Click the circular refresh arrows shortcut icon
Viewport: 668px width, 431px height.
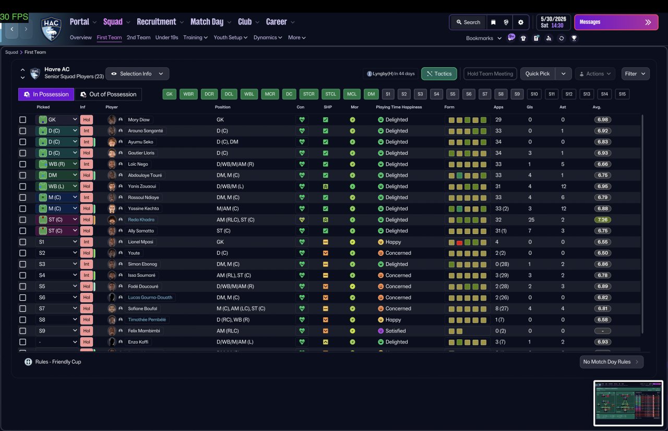point(561,38)
